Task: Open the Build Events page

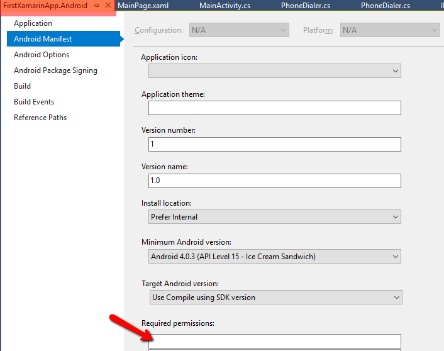Action: (x=34, y=102)
